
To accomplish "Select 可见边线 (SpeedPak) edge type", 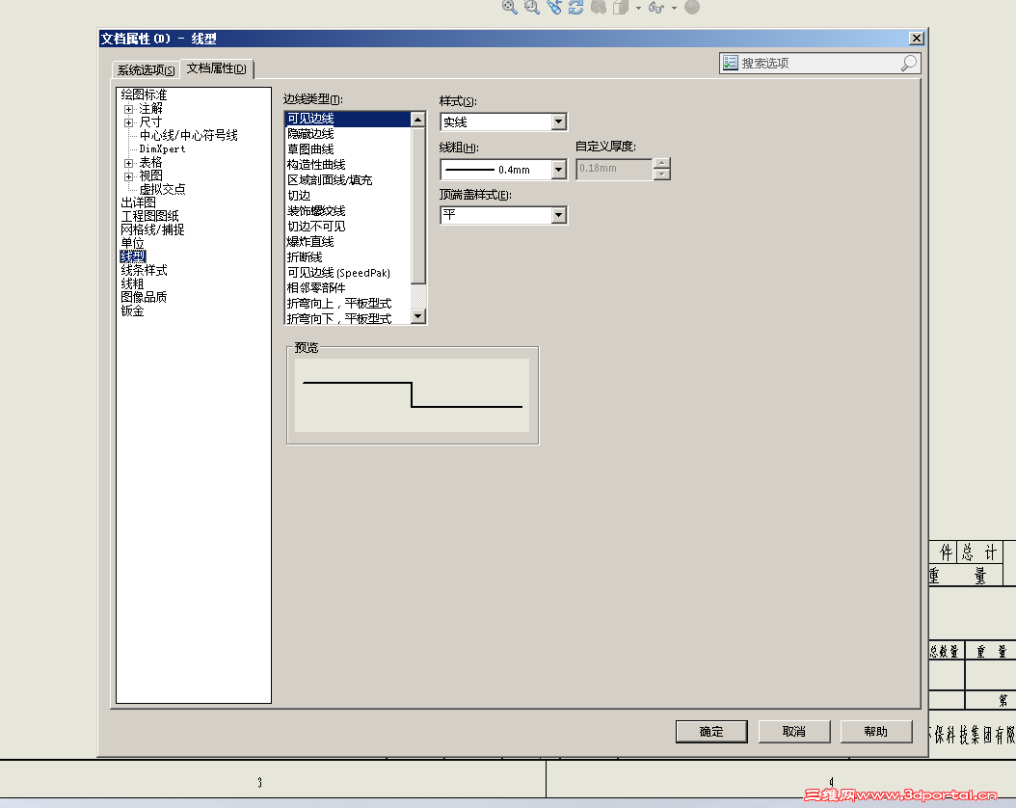I will (348, 273).
